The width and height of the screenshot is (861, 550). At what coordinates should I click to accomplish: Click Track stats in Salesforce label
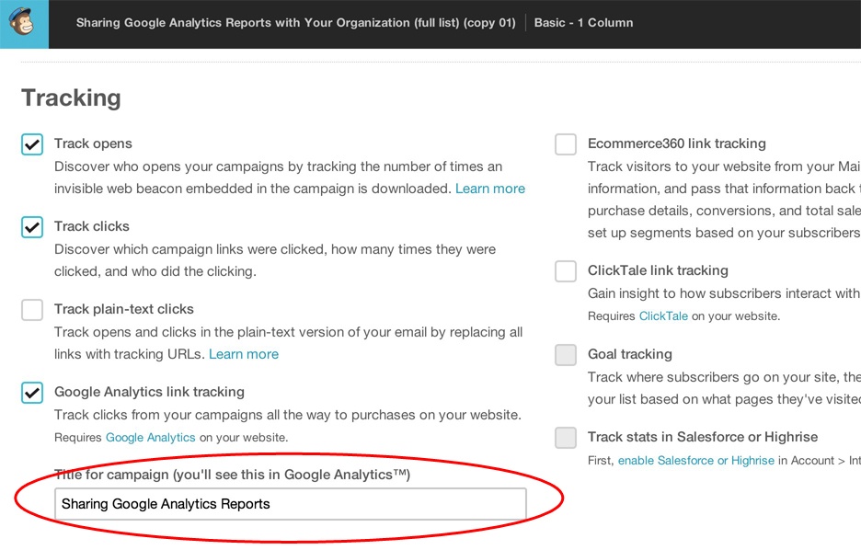point(702,437)
